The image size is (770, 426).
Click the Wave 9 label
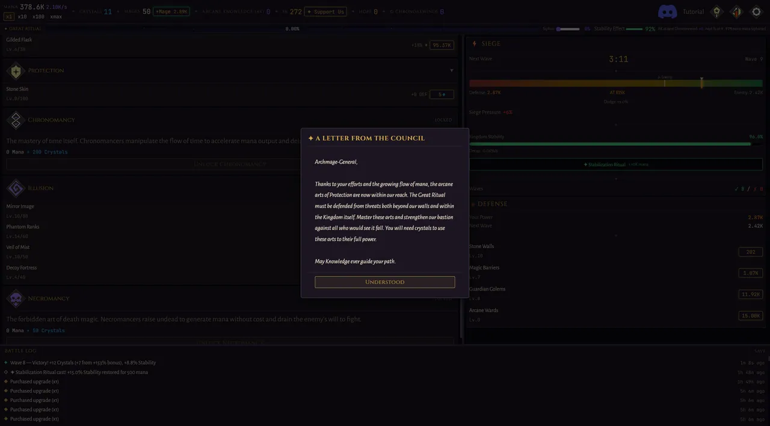754,59
